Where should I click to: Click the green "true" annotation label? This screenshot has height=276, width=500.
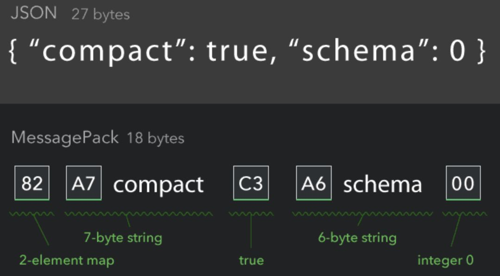click(x=251, y=260)
